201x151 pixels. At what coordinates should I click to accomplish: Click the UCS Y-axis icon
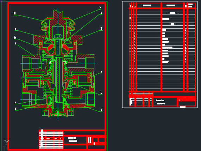point(7,142)
